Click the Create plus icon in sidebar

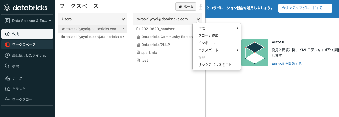(x=7, y=34)
